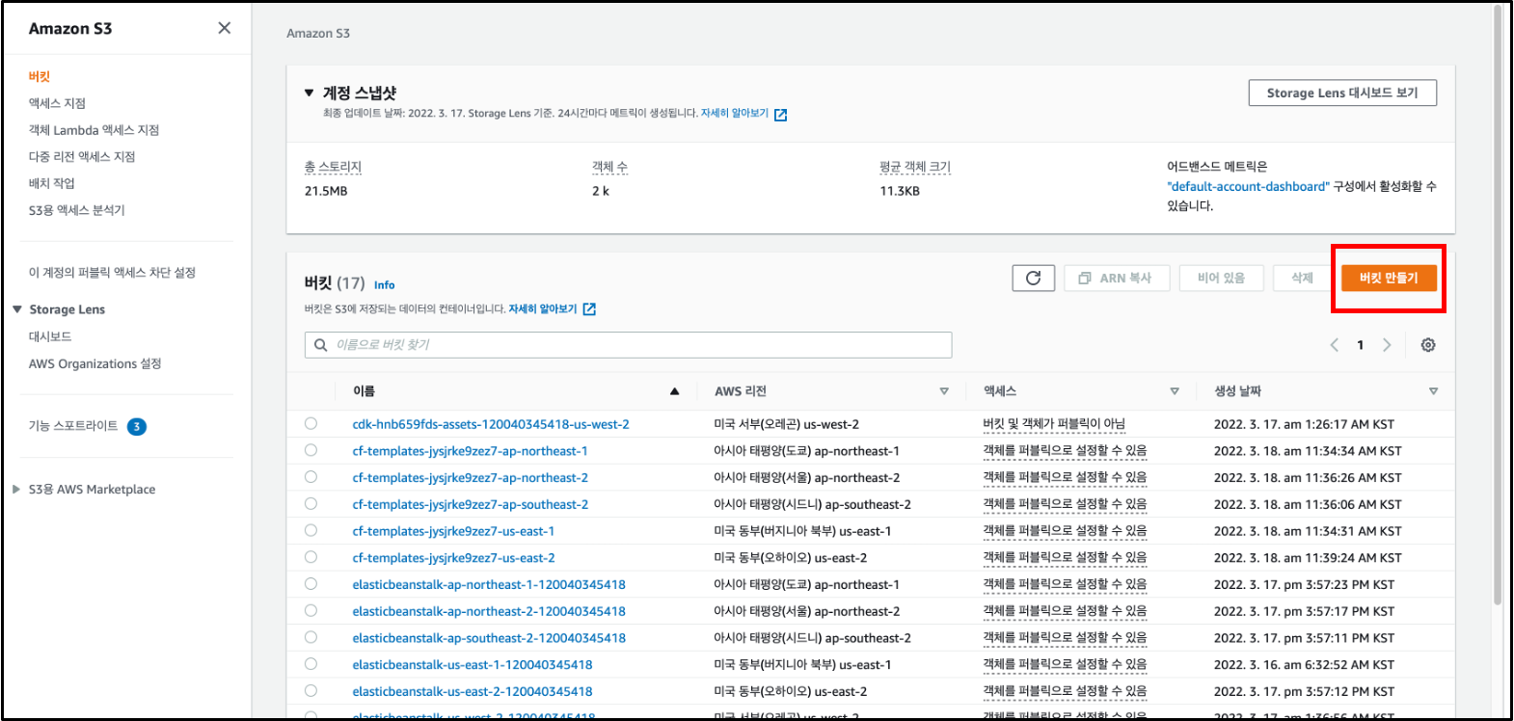Click the search magnifier icon
Viewport: 1514px width, 721px height.
pyautogui.click(x=321, y=345)
